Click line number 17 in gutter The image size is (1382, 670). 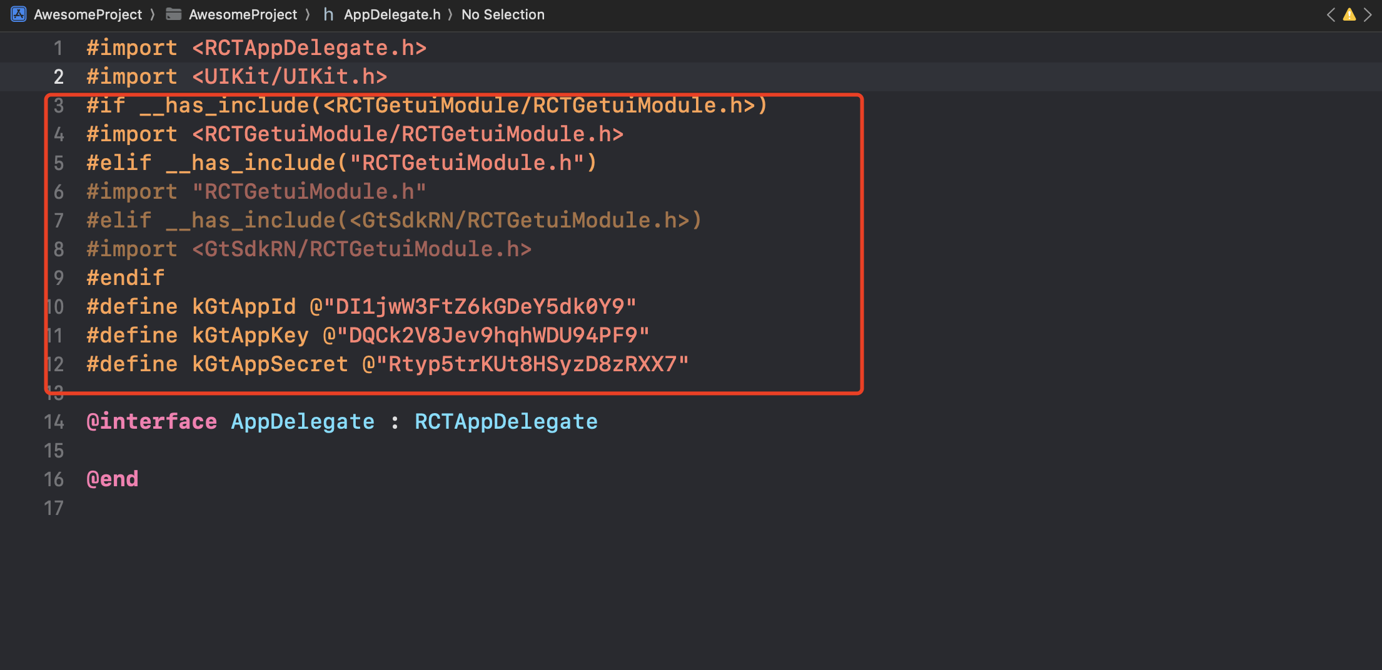pyautogui.click(x=54, y=508)
